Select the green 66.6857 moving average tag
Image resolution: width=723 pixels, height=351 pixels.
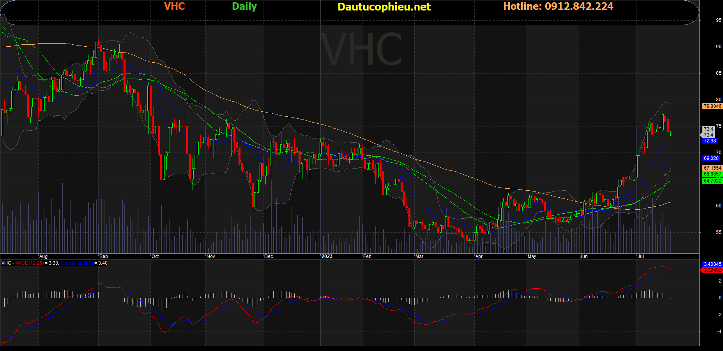click(712, 174)
